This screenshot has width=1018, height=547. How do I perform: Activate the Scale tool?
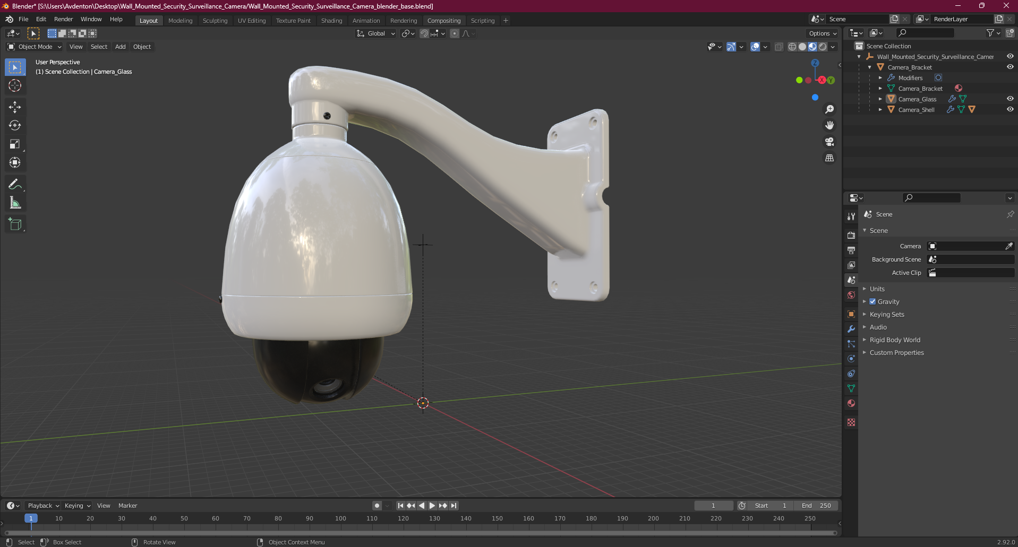click(x=15, y=144)
